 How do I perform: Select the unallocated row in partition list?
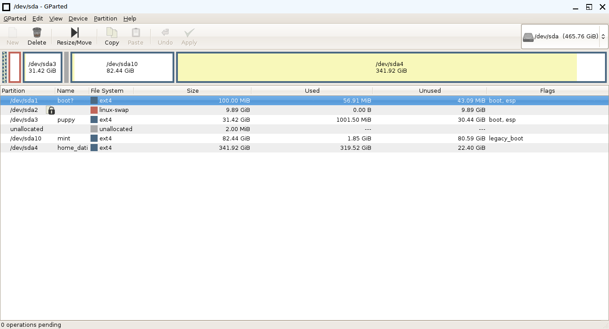point(304,129)
